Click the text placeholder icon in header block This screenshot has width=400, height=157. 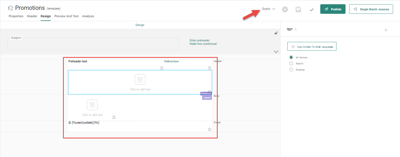coord(140,80)
